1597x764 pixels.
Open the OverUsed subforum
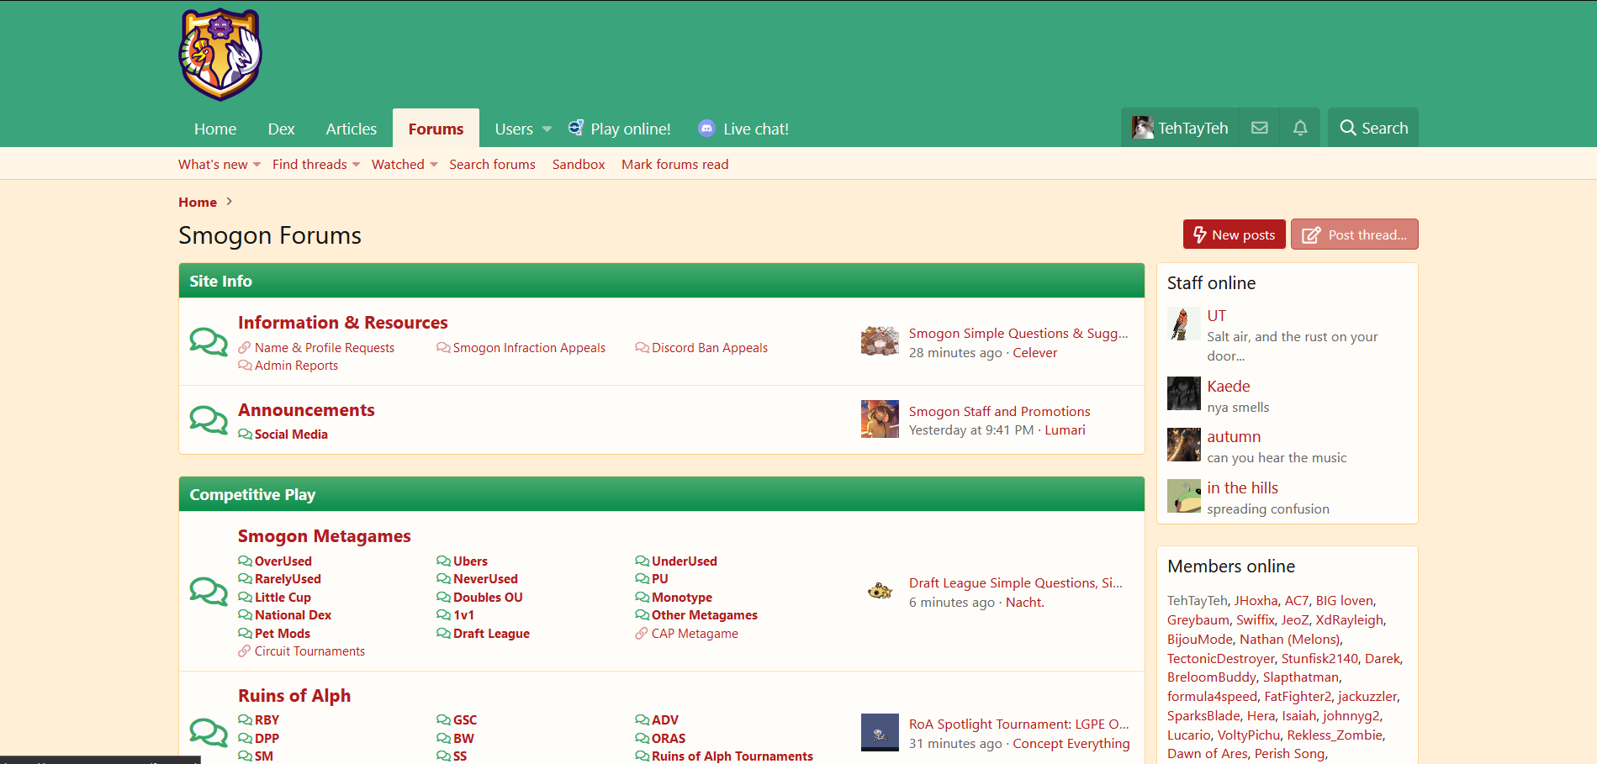pyautogui.click(x=283, y=561)
